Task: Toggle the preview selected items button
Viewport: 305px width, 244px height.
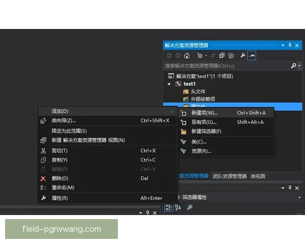Action: 251,55
